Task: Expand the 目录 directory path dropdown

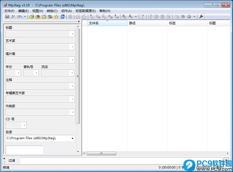Action: (x=72, y=138)
